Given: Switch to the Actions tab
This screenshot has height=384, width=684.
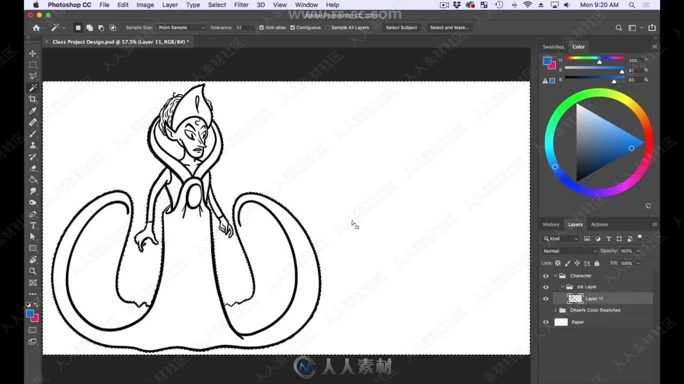Looking at the screenshot, I should point(599,225).
